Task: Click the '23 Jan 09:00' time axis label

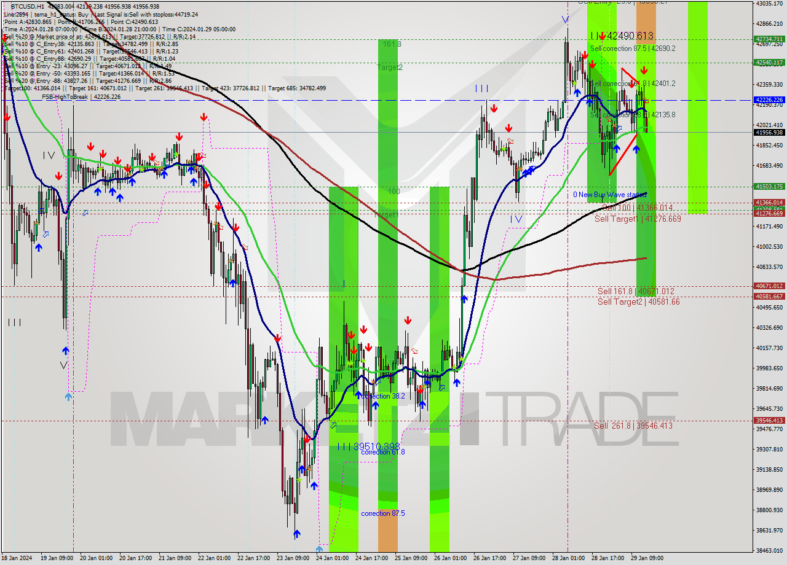Action: pyautogui.click(x=293, y=558)
